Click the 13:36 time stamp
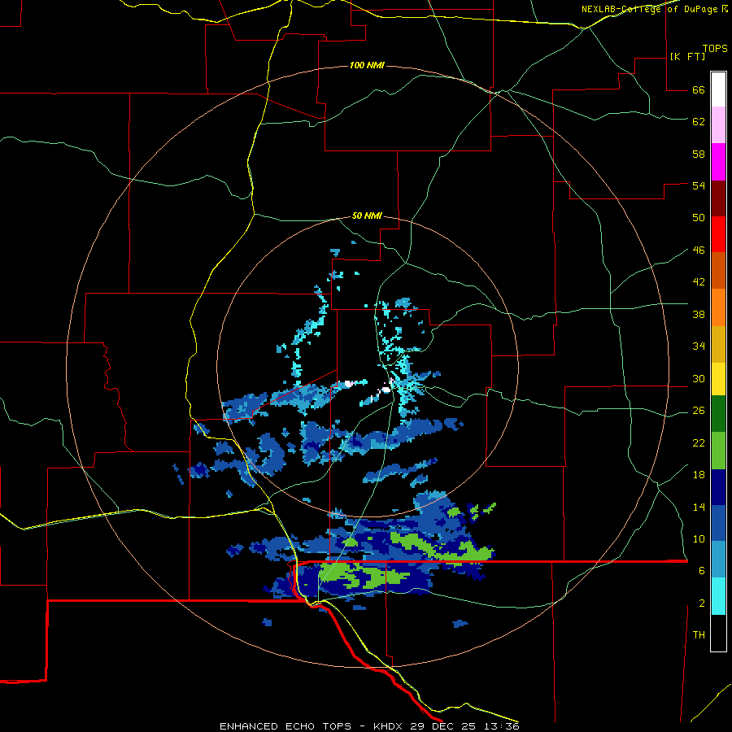The height and width of the screenshot is (732, 732). coord(503,726)
